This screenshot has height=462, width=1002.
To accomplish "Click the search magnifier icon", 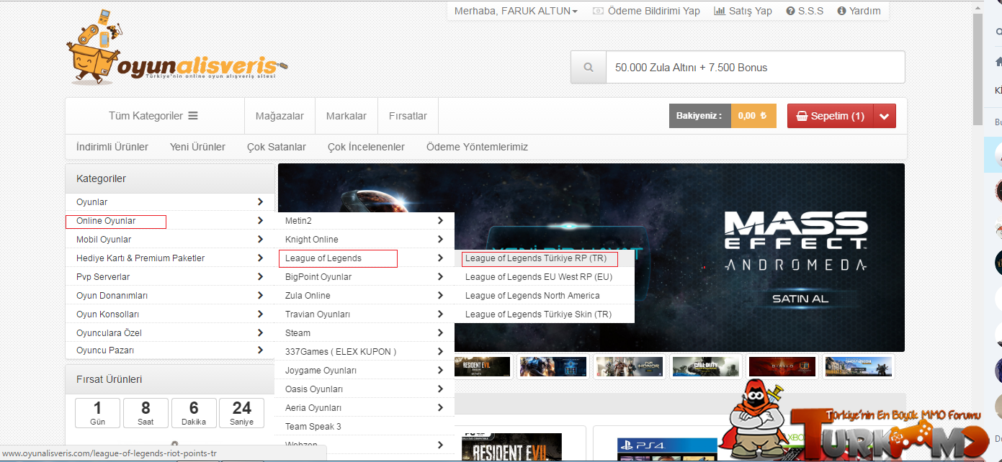I will 589,68.
